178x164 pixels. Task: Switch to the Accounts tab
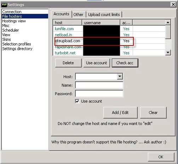pos(61,14)
